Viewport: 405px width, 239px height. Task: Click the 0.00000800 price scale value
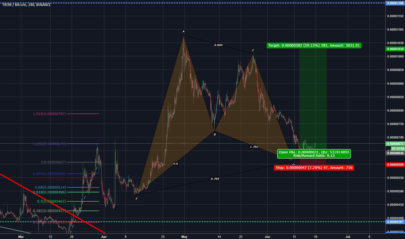[395, 110]
